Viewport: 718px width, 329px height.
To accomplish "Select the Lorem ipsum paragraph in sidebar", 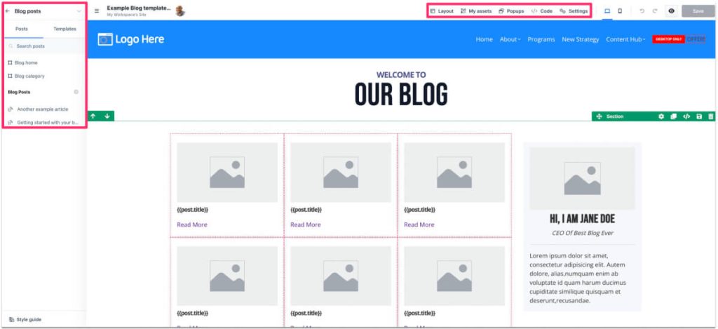I will coord(578,278).
